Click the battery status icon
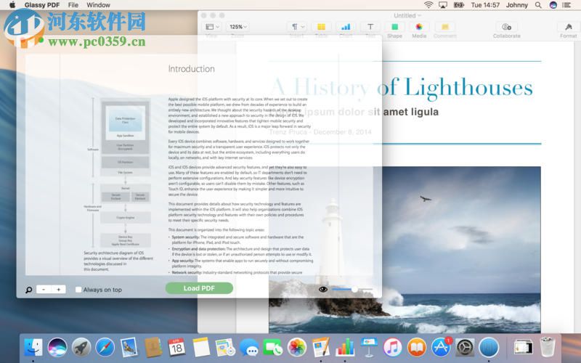 tap(459, 5)
